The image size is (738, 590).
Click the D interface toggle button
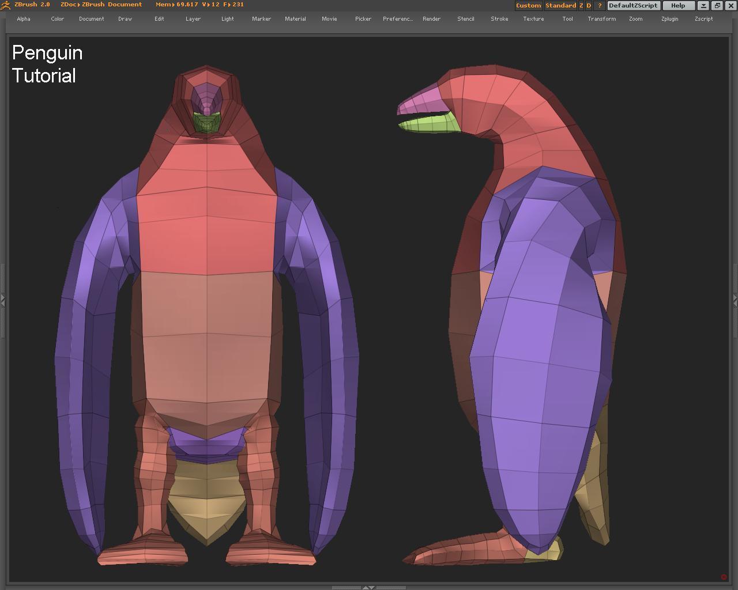pos(589,6)
